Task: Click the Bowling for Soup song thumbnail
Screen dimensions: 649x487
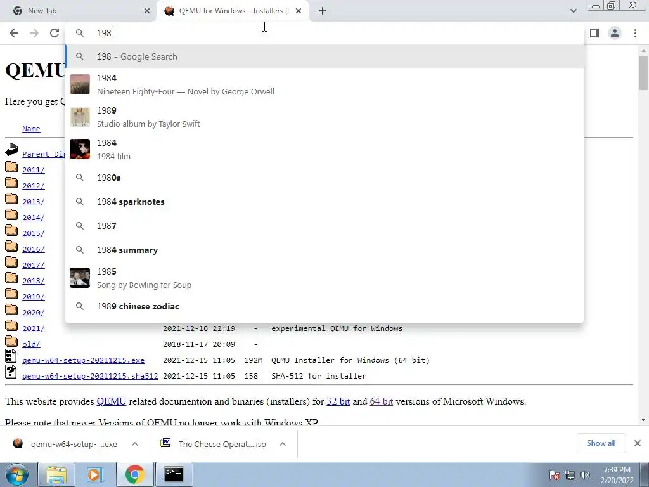Action: (80, 278)
